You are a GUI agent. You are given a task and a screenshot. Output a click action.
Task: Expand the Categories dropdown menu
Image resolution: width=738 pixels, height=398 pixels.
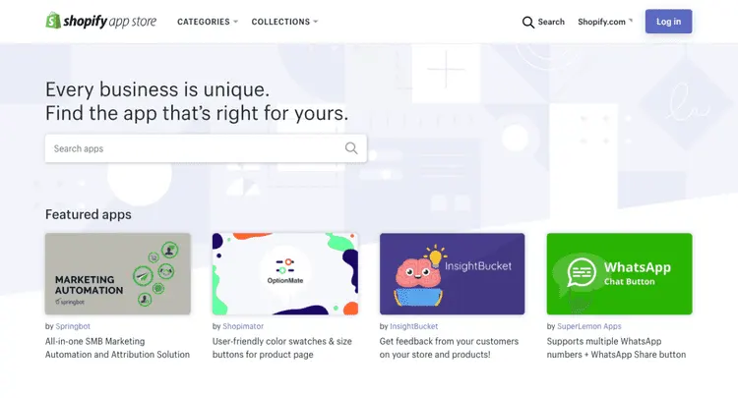(207, 22)
